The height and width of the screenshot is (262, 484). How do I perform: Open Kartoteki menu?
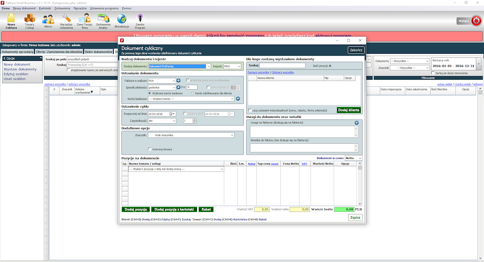[x=45, y=8]
